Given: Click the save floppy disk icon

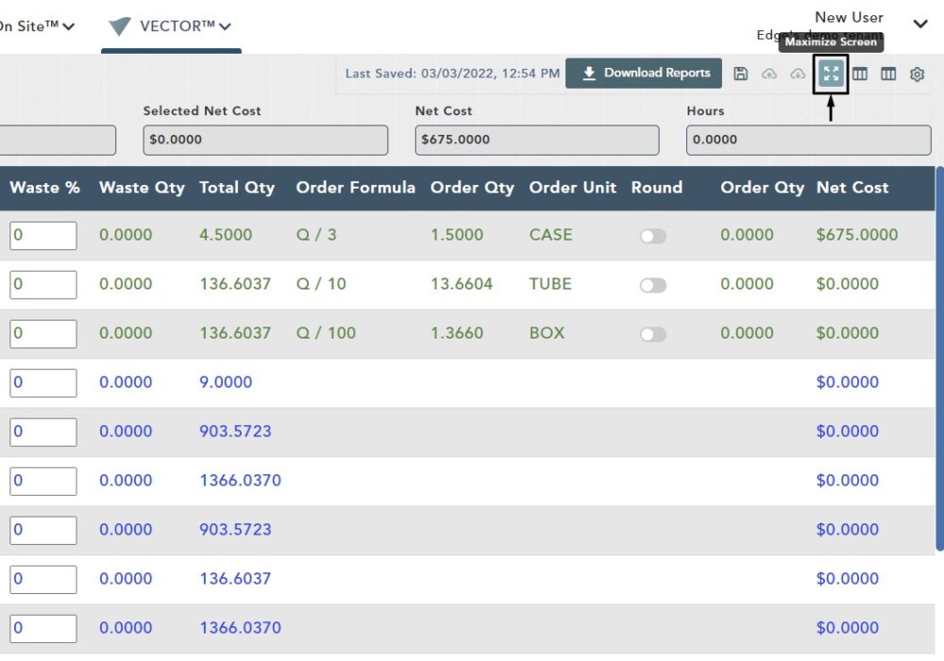Looking at the screenshot, I should [x=741, y=74].
